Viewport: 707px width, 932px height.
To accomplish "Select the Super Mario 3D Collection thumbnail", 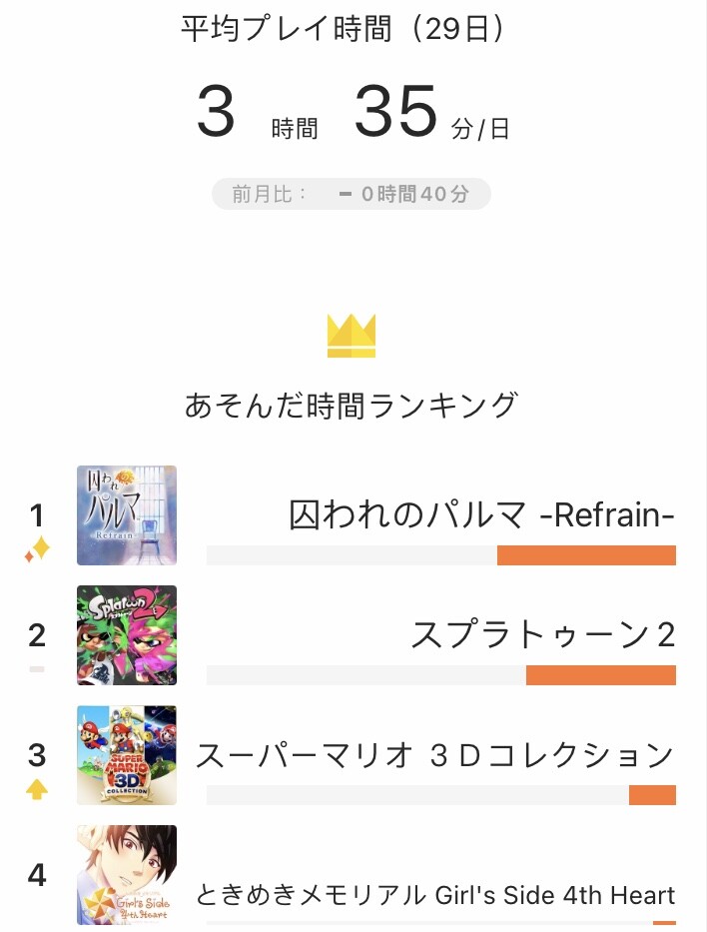I will pos(127,755).
